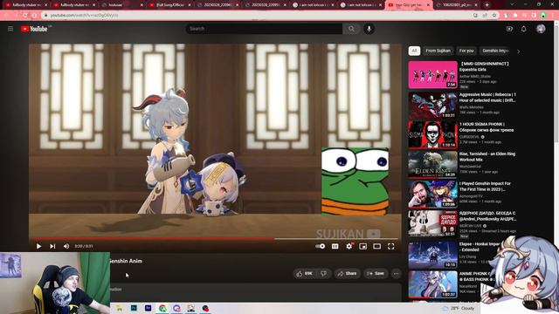
Task: Open the taskbar weather widget showing Cloudy
Action: pyautogui.click(x=459, y=308)
